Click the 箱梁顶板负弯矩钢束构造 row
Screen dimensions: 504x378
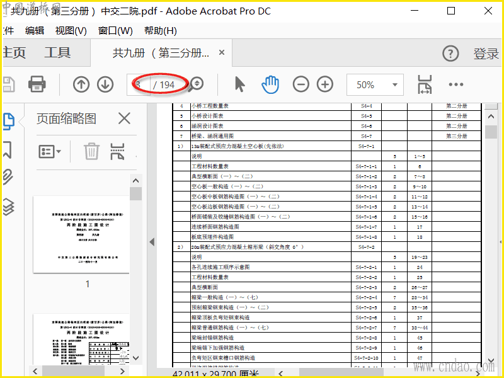point(326,318)
